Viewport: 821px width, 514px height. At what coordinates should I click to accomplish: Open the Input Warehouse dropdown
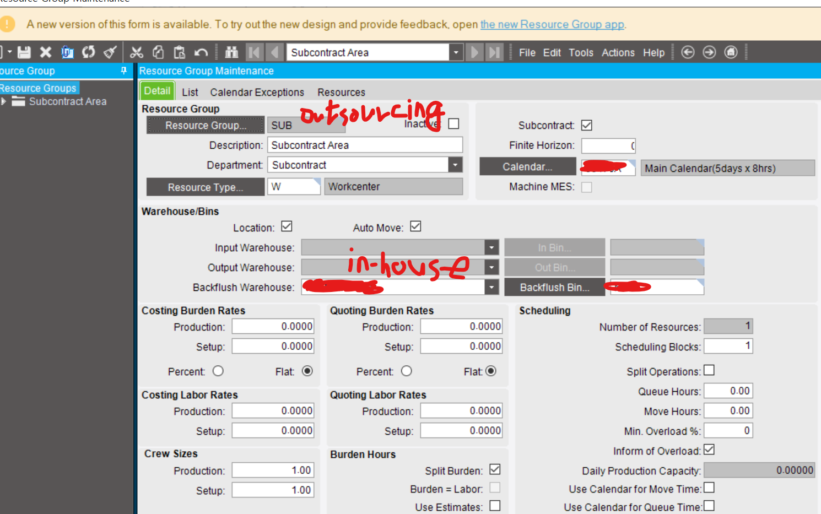click(491, 247)
